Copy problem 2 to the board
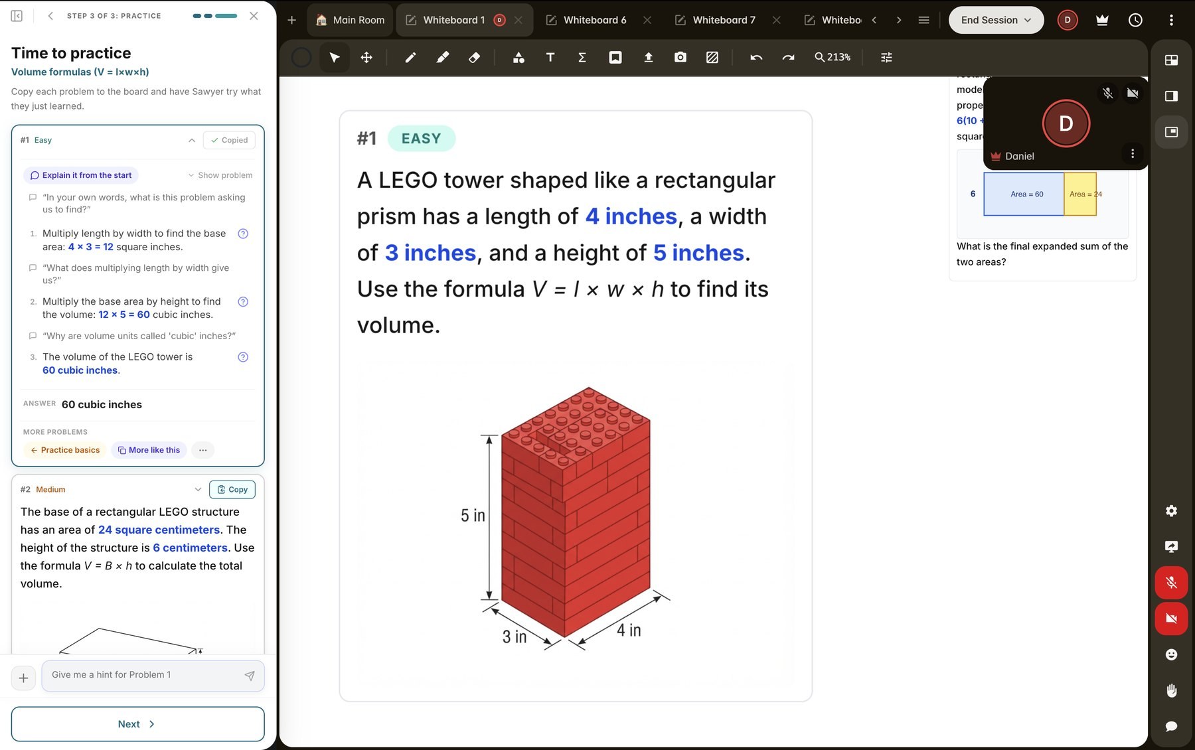 (x=232, y=489)
